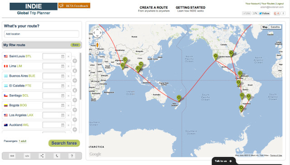Screen dimensions: 290x165
Task: Switch to the Satellite view tab
Action: 275,27
